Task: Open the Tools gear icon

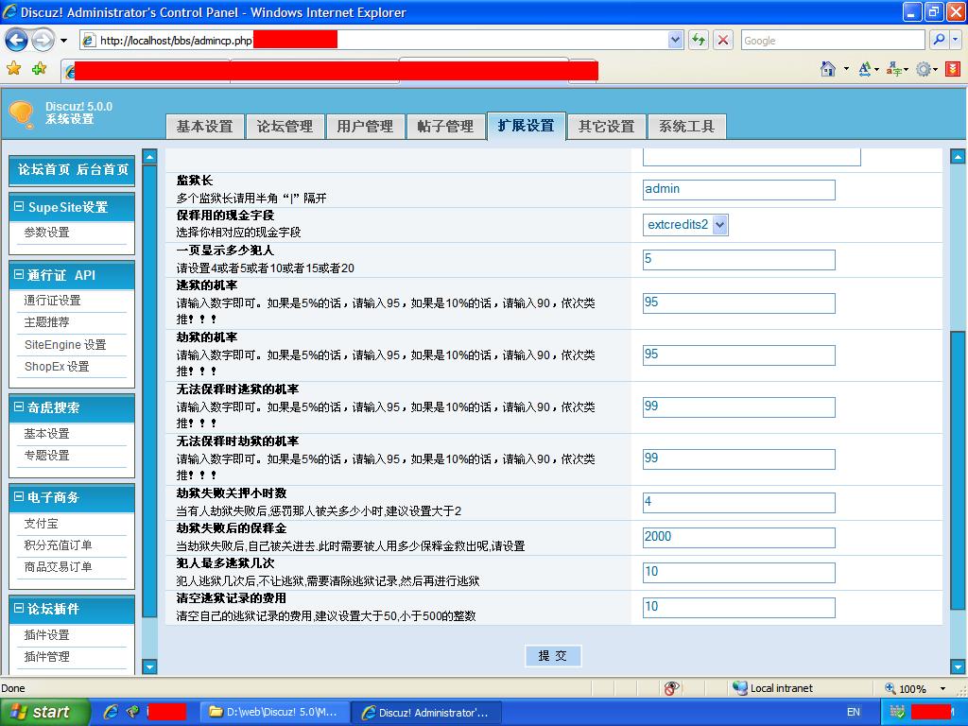Action: pos(923,69)
